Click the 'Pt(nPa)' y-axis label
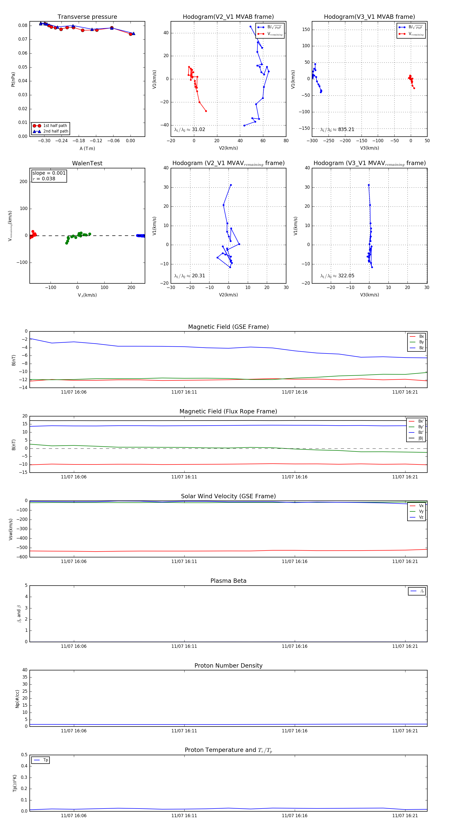The image size is (457, 838). coord(13,79)
